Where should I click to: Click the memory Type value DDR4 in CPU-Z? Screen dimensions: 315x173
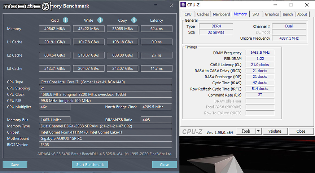[216, 26]
